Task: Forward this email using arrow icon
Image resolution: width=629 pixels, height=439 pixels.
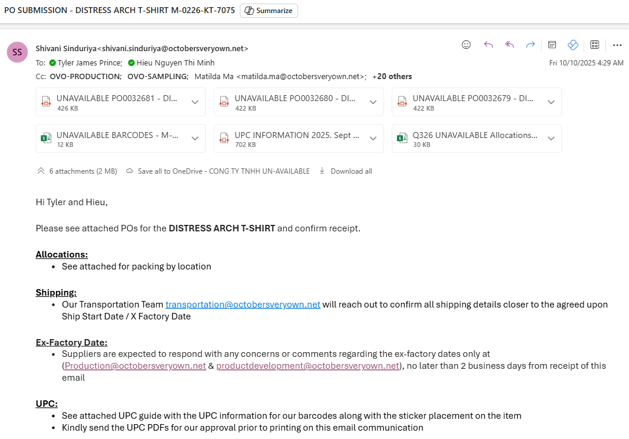Action: (x=530, y=45)
